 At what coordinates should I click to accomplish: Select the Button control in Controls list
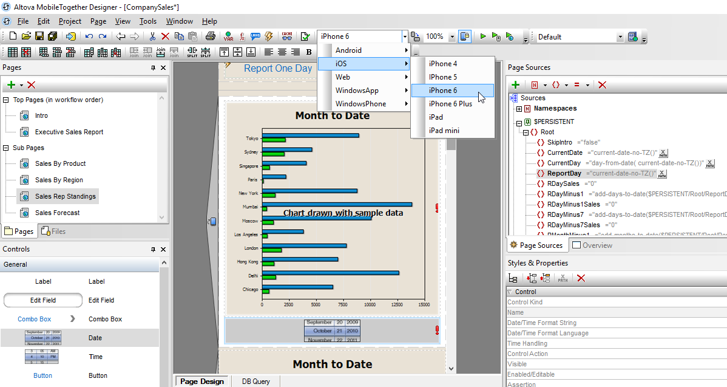point(79,375)
